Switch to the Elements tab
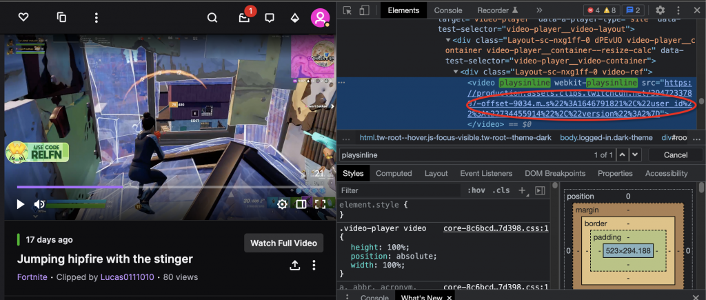Image resolution: width=706 pixels, height=300 pixels. (403, 10)
